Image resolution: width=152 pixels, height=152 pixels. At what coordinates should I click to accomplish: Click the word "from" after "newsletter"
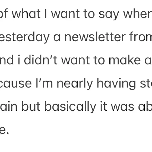[141, 37]
